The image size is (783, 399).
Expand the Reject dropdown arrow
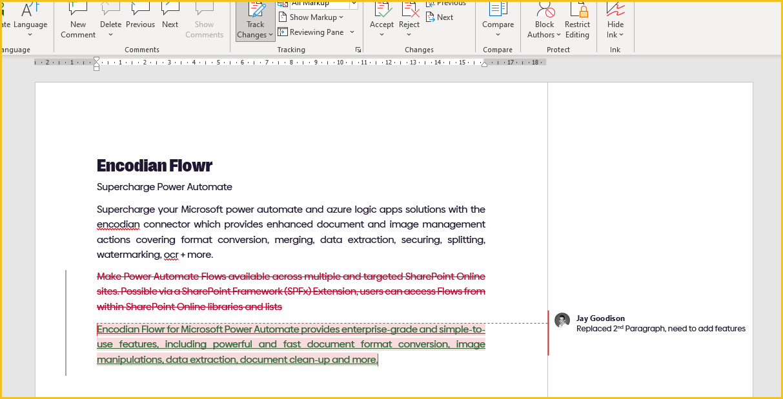(409, 35)
